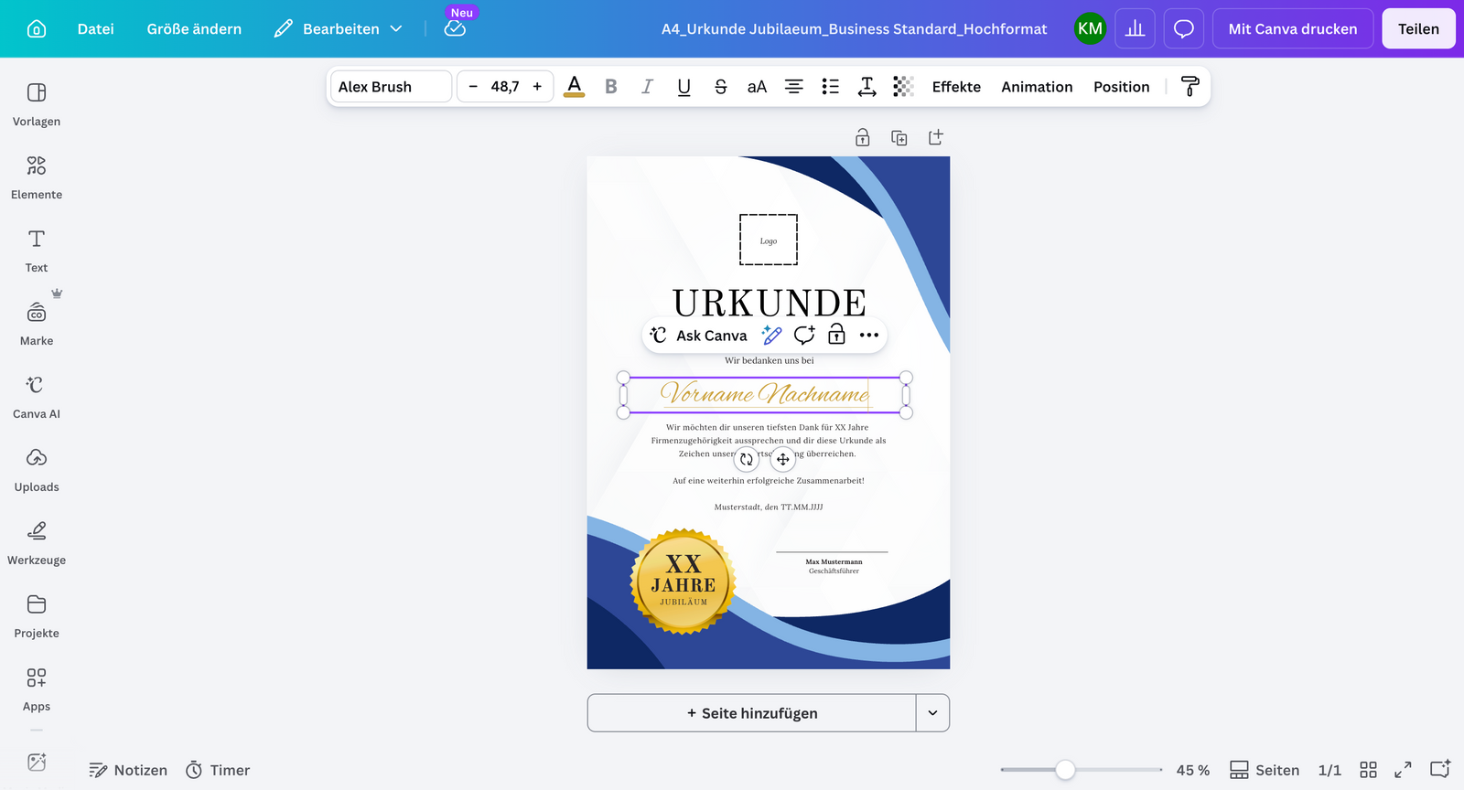1464x790 pixels.
Task: Open the Canva AI sidebar panel
Action: point(37,397)
